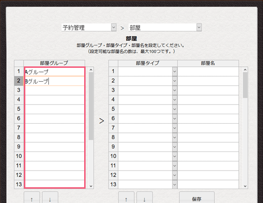Viewport: 263px width, 203px height.
Task: Click scroll-down arrow of 部屋グループ list
Action: point(91,186)
